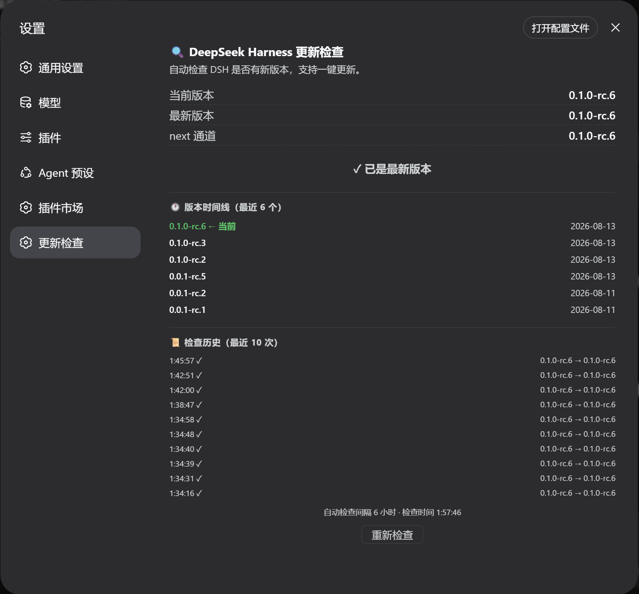Click history entry 1:42:51 ✓

coord(186,375)
